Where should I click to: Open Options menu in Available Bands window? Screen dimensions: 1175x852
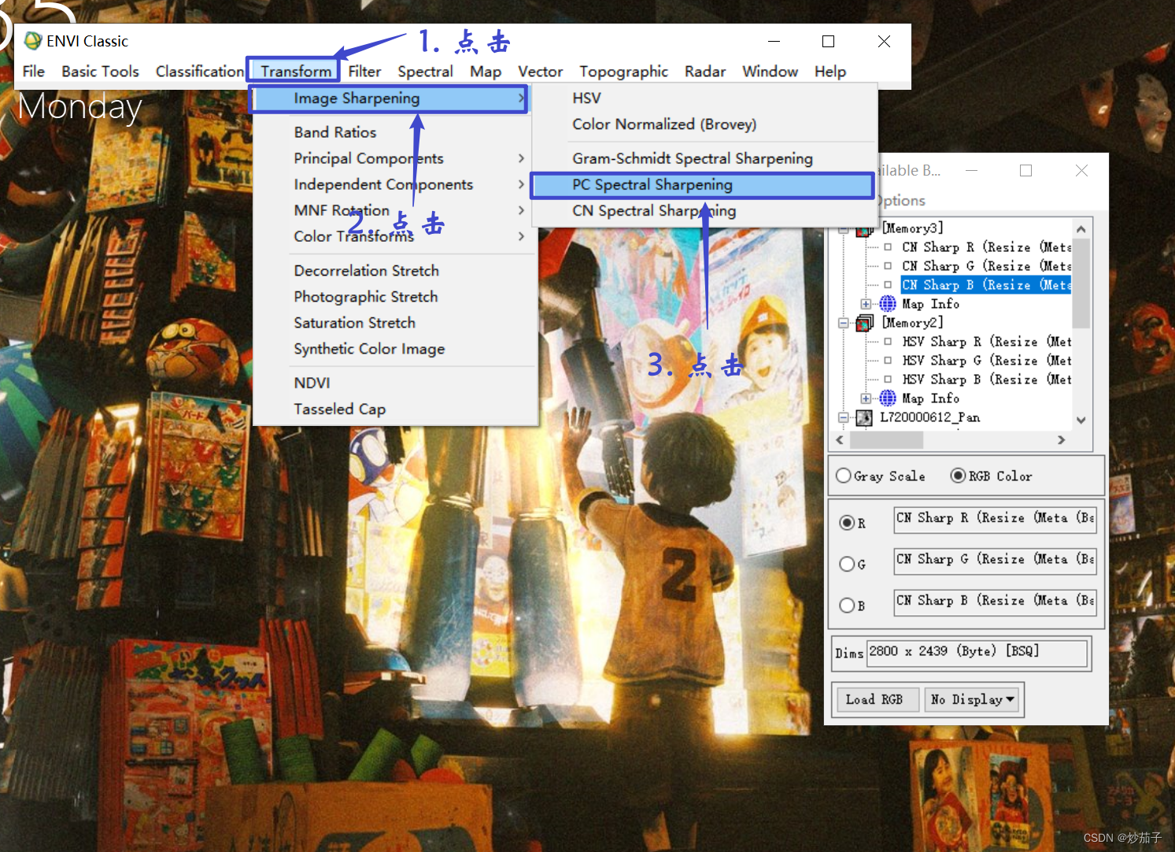[x=901, y=200]
